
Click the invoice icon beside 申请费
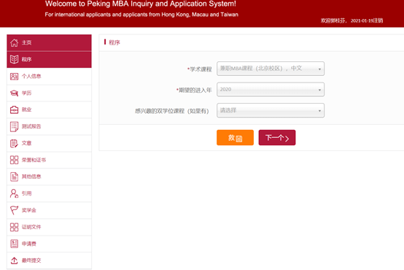[14, 244]
